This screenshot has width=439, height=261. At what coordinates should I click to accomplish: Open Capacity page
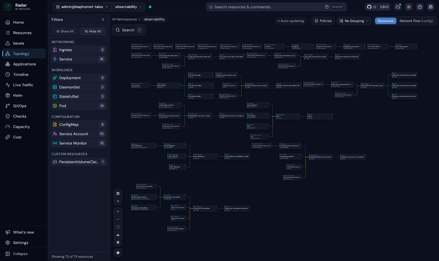pyautogui.click(x=24, y=127)
